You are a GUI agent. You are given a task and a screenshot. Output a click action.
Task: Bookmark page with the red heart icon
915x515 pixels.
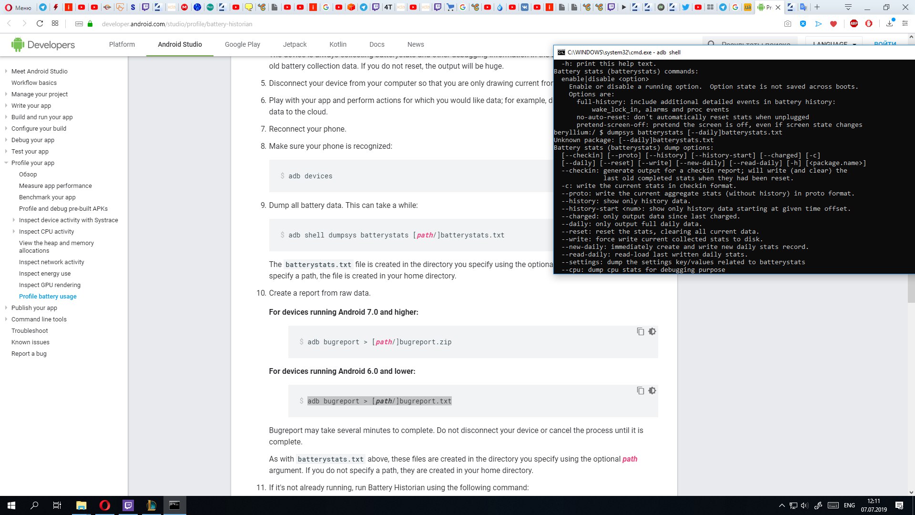coord(834,24)
